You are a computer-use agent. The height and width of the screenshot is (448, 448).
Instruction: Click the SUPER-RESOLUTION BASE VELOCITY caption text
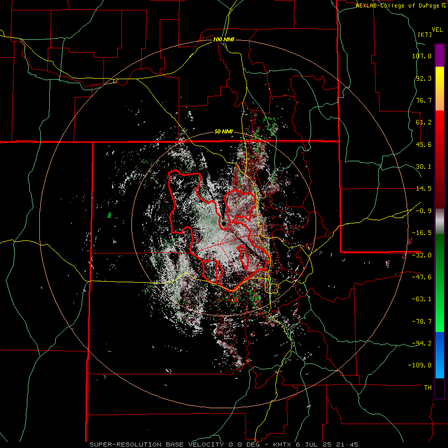[158, 445]
